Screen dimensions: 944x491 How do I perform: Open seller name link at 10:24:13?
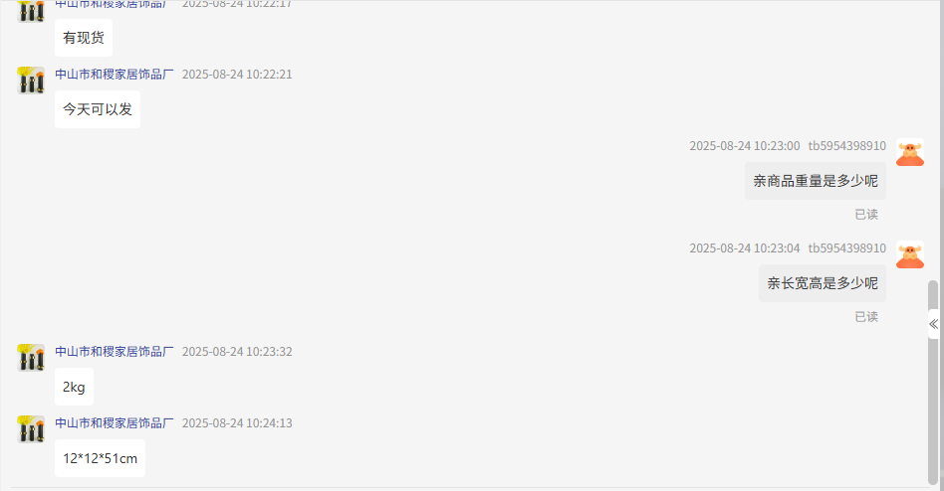[x=115, y=422]
